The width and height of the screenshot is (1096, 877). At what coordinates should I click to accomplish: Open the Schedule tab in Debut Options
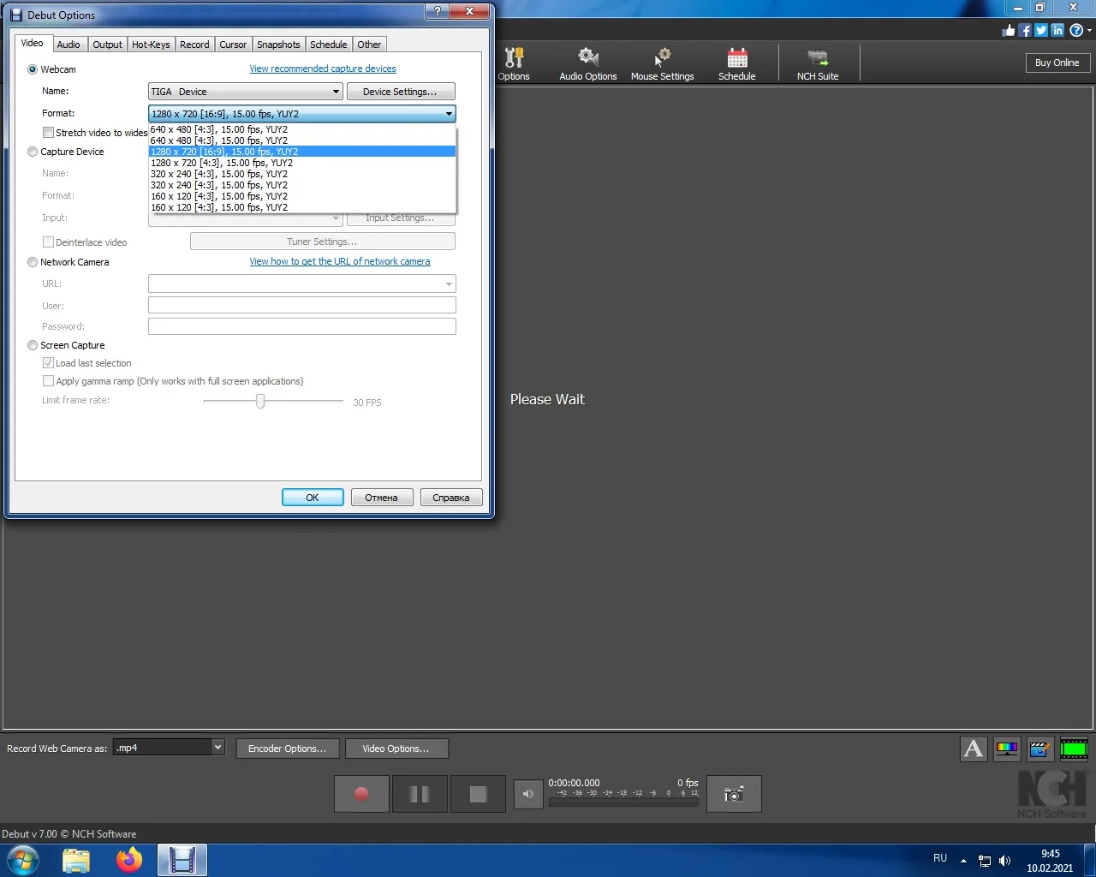[x=329, y=45]
